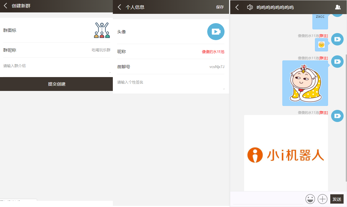Open the group members icon at top right
347x207 pixels.
[x=338, y=7]
